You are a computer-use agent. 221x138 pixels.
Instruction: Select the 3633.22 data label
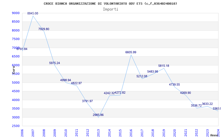pyautogui.click(x=207, y=104)
